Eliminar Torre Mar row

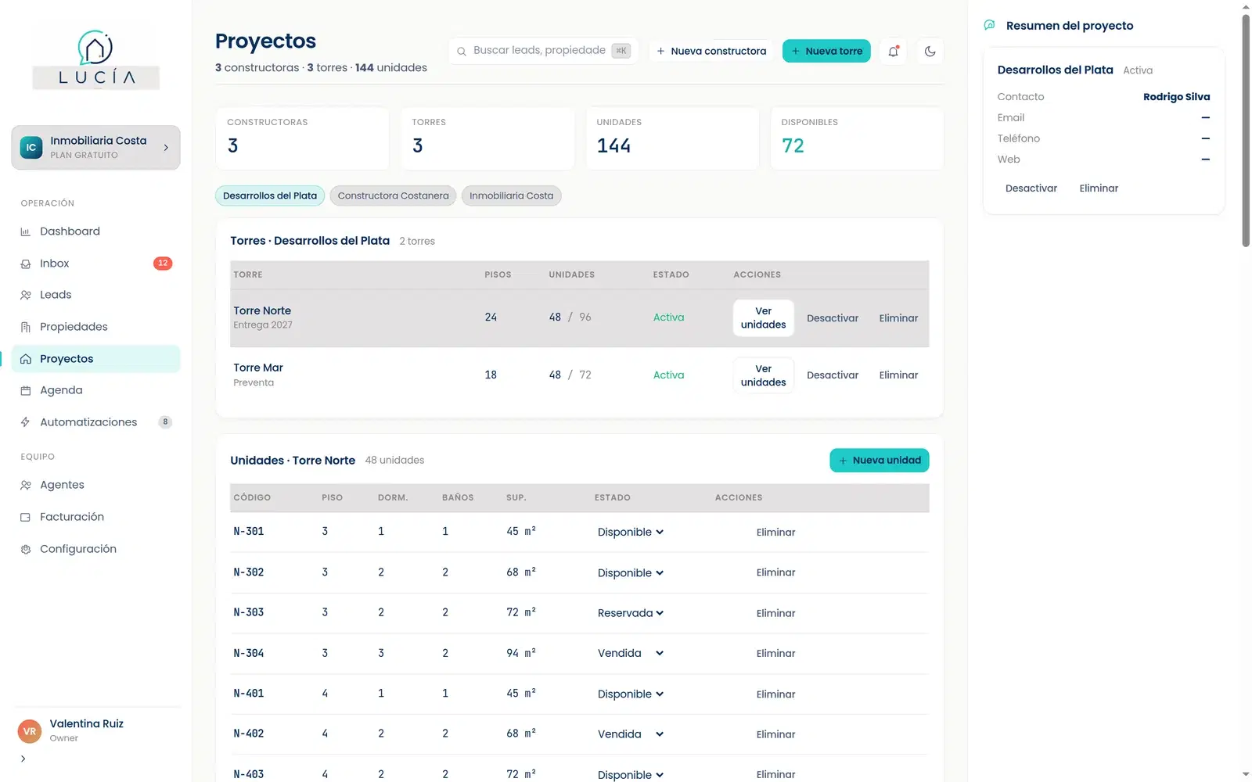click(x=898, y=375)
